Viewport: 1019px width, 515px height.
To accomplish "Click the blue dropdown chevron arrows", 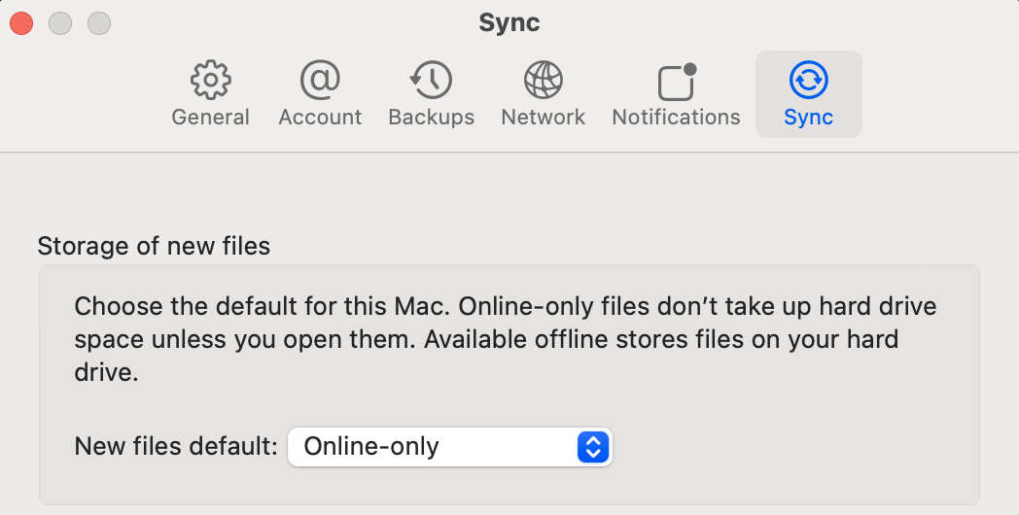I will pos(592,447).
